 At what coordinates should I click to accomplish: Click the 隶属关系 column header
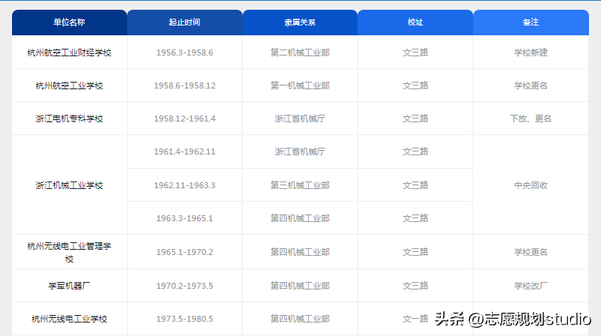coord(300,22)
